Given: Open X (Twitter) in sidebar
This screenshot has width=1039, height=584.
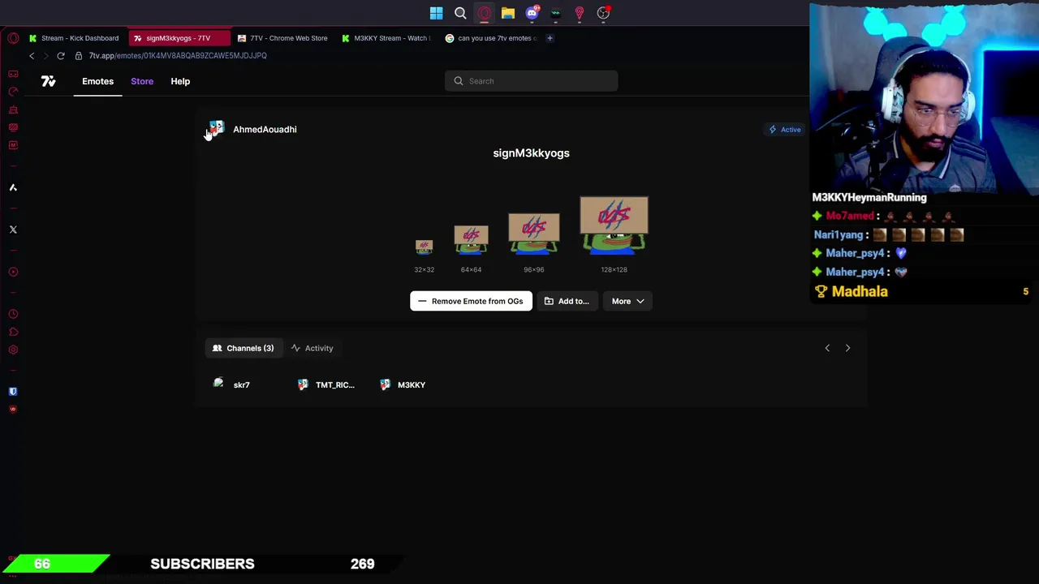Looking at the screenshot, I should tap(13, 230).
